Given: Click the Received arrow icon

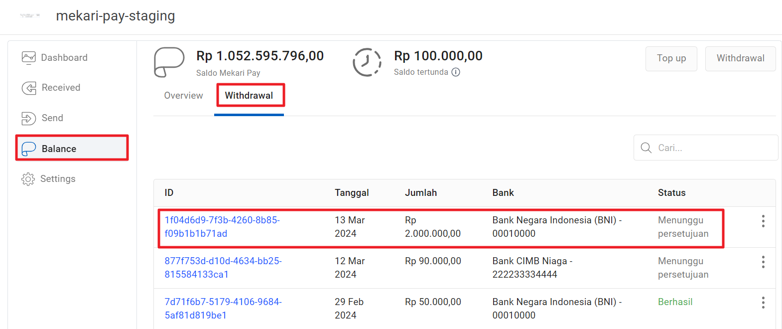Looking at the screenshot, I should [29, 88].
